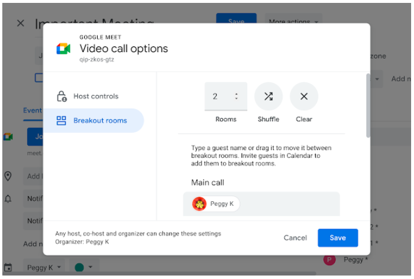
Task: Click the Host controls lock icon
Action: pyautogui.click(x=62, y=96)
